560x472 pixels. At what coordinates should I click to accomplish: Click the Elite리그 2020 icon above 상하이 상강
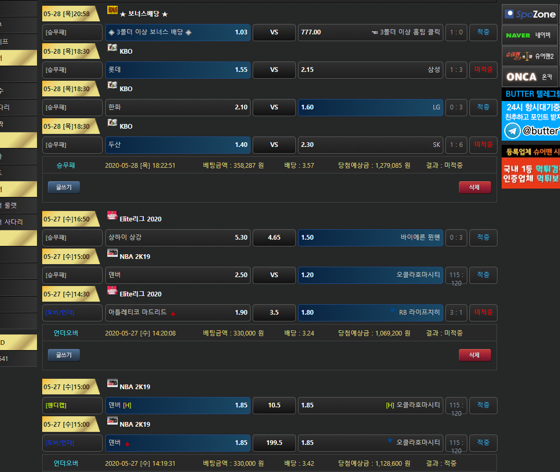coord(112,215)
